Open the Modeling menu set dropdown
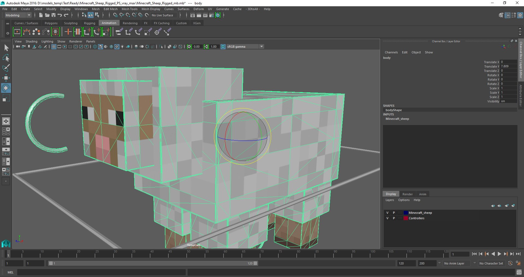This screenshot has height=277, width=524. pyautogui.click(x=18, y=15)
